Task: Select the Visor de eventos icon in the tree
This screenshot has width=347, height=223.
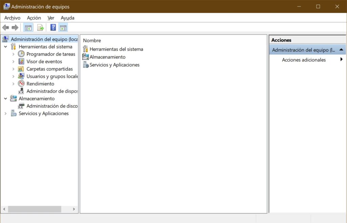Action: tap(21, 61)
